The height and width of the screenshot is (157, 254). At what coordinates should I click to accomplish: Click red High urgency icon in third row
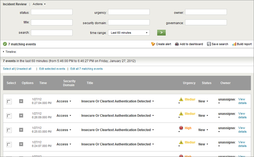pyautogui.click(x=181, y=128)
